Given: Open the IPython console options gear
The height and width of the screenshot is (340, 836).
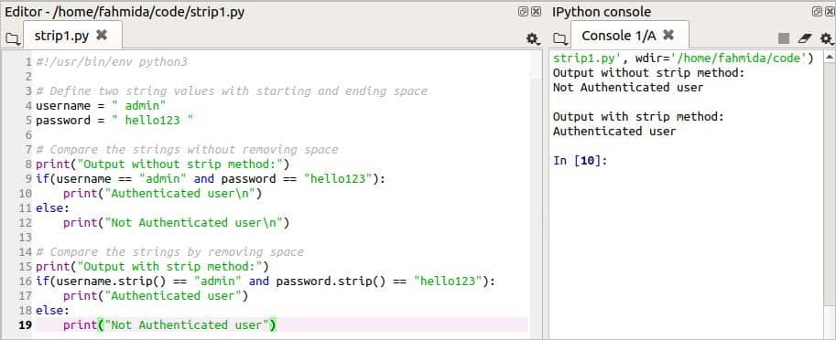Looking at the screenshot, I should tap(826, 38).
